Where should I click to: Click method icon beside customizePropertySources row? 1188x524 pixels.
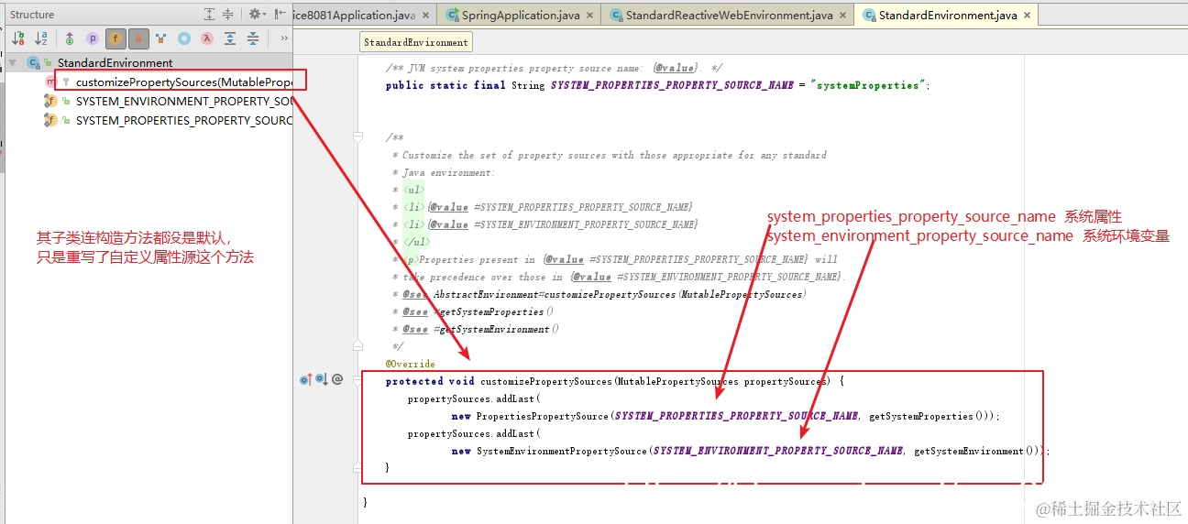(x=50, y=82)
